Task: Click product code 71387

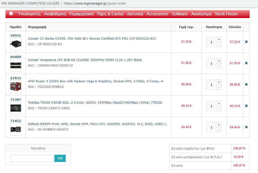Action: point(16,99)
